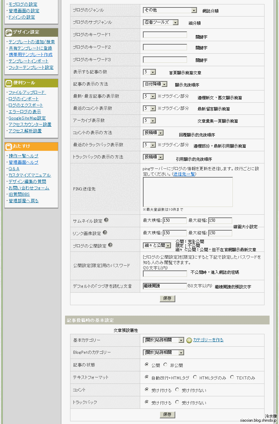Click the help icon beside サムネイル設定
Screen dimensions: 279x424
pyautogui.click(x=106, y=220)
